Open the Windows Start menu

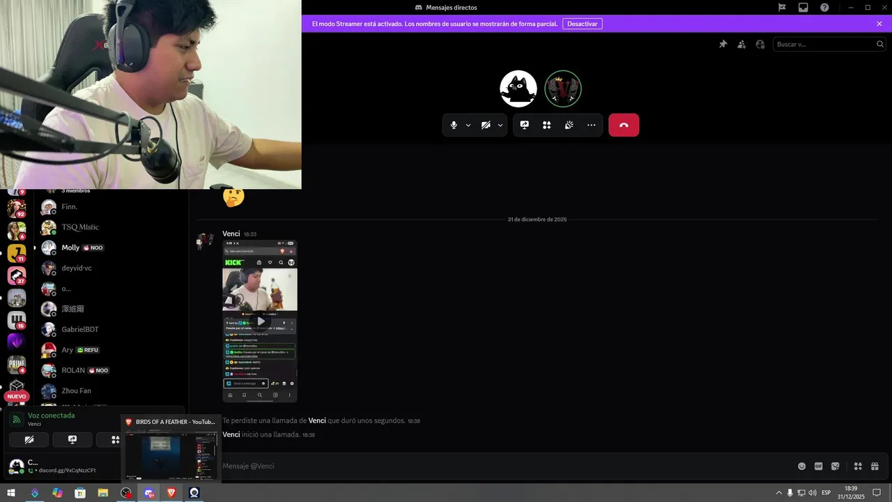tap(11, 493)
